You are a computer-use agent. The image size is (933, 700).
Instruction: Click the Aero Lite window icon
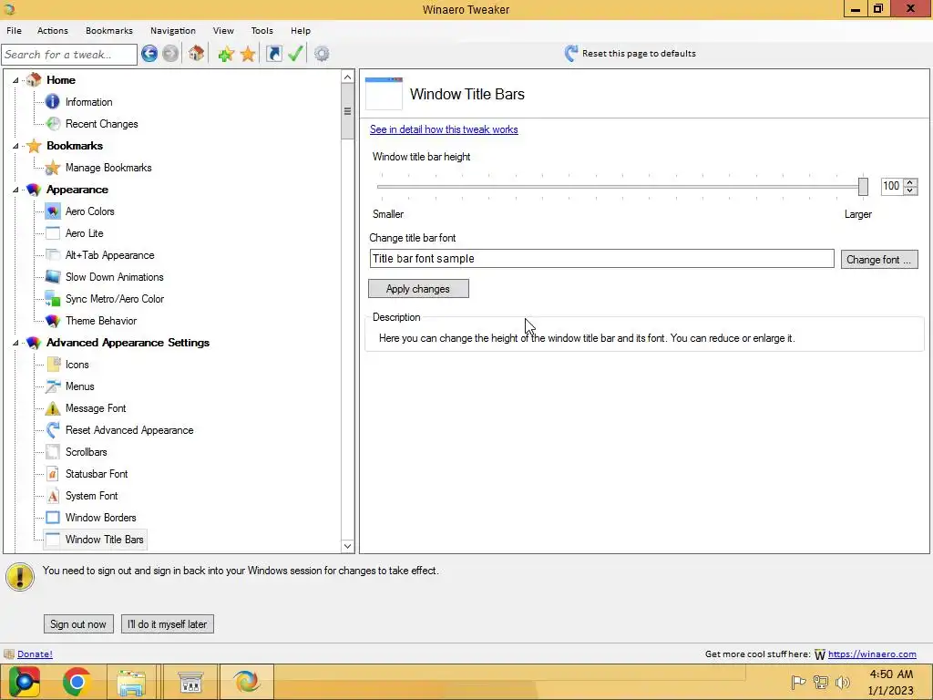point(53,233)
